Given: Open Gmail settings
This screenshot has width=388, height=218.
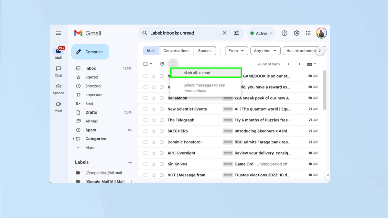Looking at the screenshot, I should coord(296,33).
